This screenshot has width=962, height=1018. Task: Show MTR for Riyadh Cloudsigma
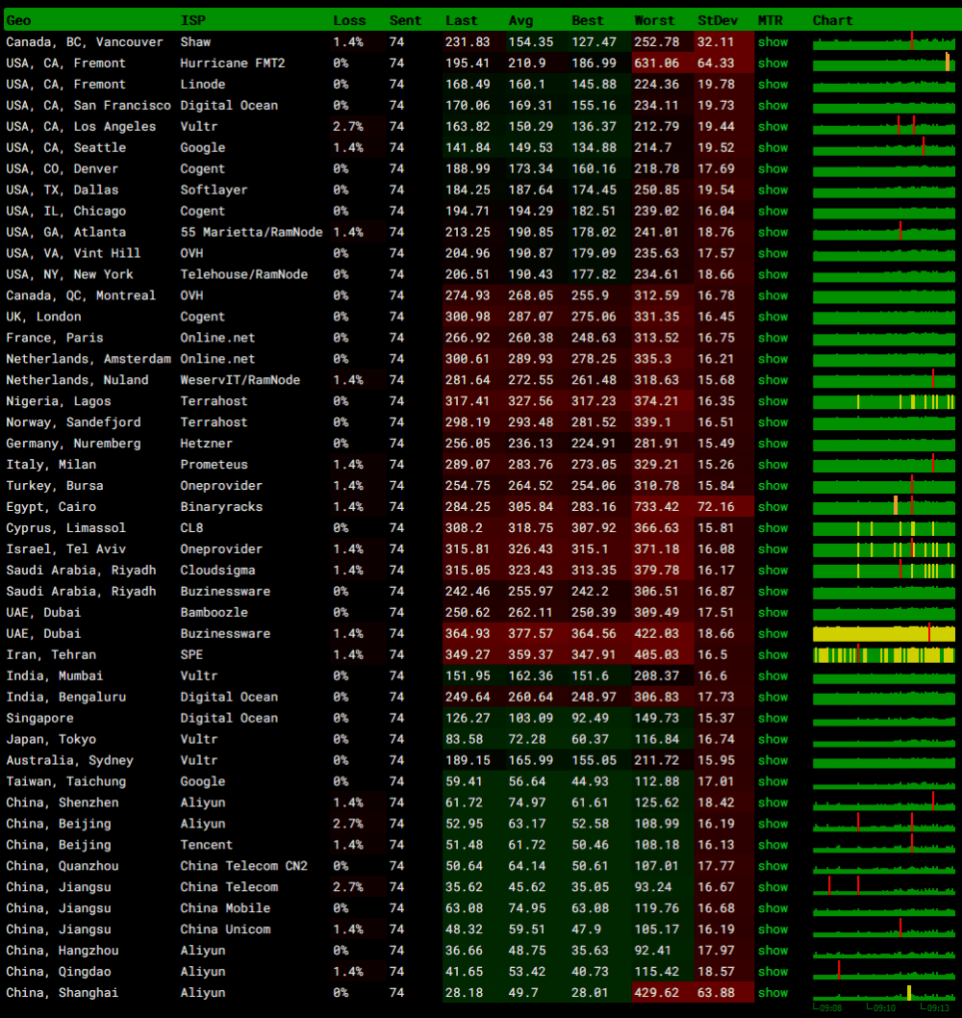[772, 570]
